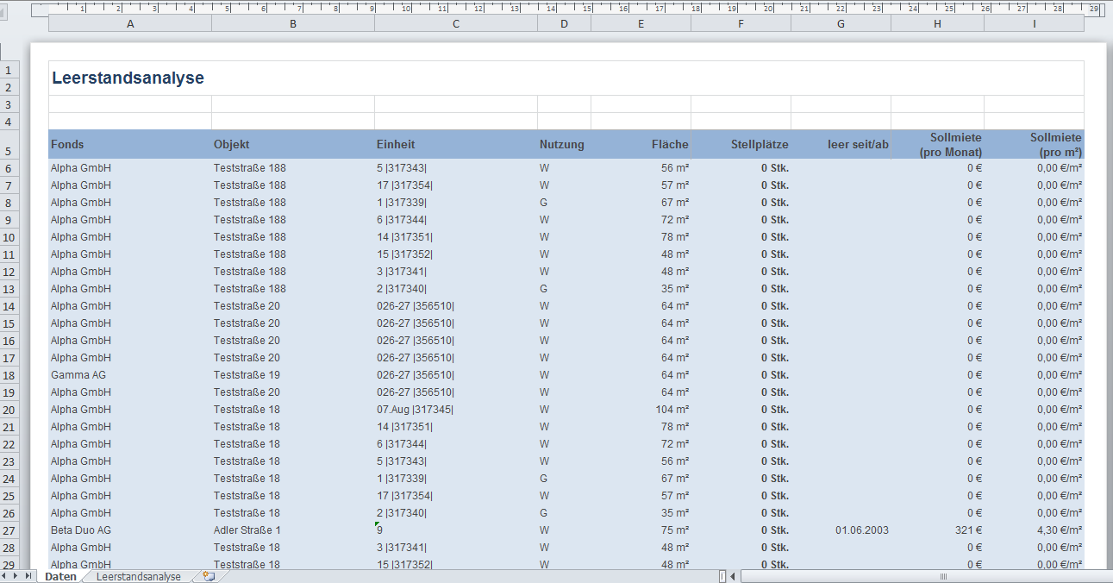Select row 1 by its row number
This screenshot has height=583, width=1113.
(9, 70)
